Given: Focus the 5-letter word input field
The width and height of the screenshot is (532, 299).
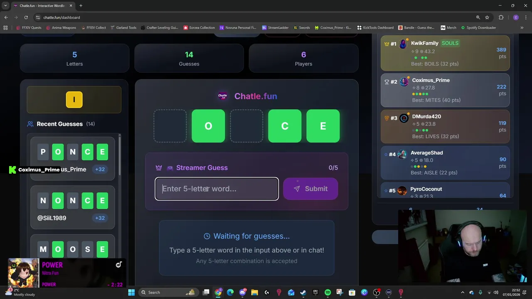Looking at the screenshot, I should click(217, 189).
